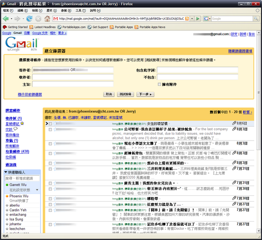Open the 檢視 menu

point(37,11)
